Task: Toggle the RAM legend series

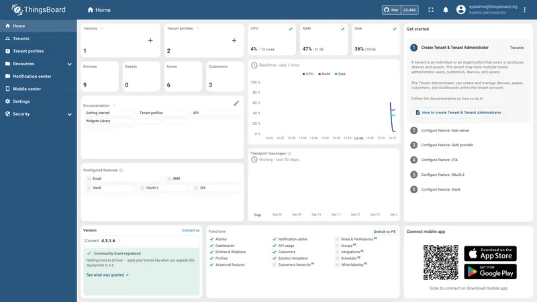Action: point(324,74)
